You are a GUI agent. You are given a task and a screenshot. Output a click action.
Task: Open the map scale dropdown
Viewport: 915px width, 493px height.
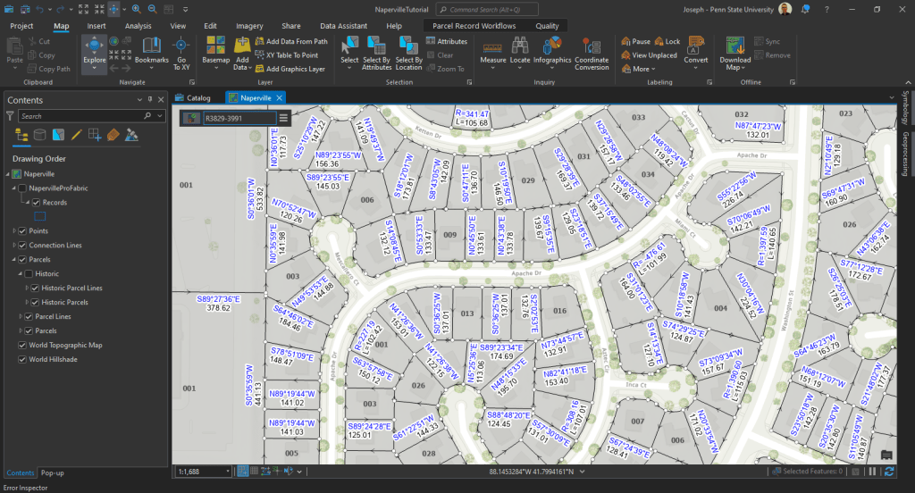[x=227, y=471]
